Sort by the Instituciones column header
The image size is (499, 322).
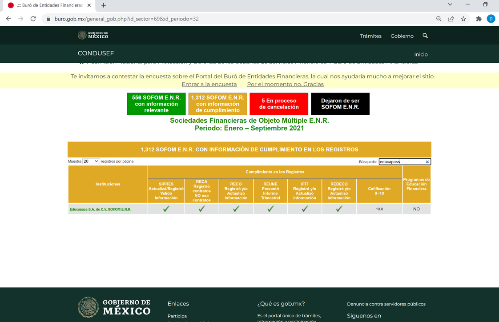pyautogui.click(x=108, y=184)
